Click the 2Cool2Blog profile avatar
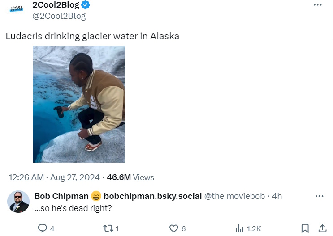This screenshot has width=333, height=236. click(x=17, y=10)
